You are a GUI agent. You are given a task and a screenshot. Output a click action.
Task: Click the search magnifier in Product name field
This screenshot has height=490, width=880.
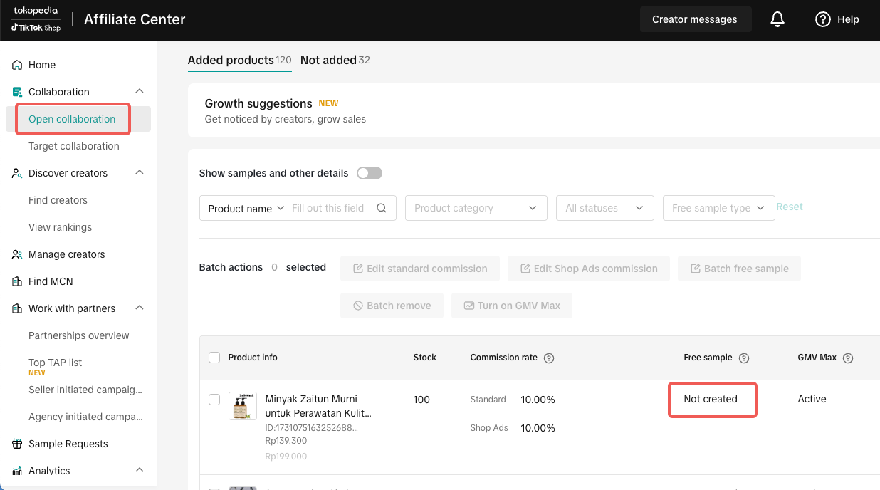pyautogui.click(x=382, y=208)
